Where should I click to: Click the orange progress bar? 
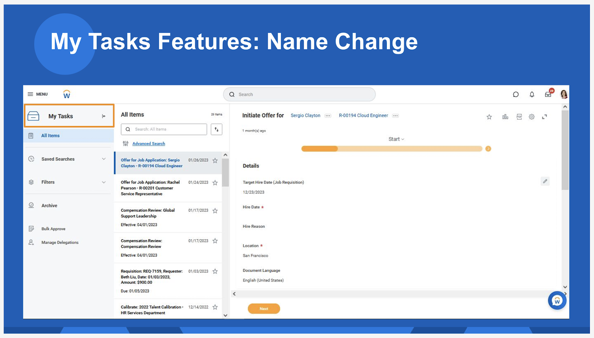(392, 149)
